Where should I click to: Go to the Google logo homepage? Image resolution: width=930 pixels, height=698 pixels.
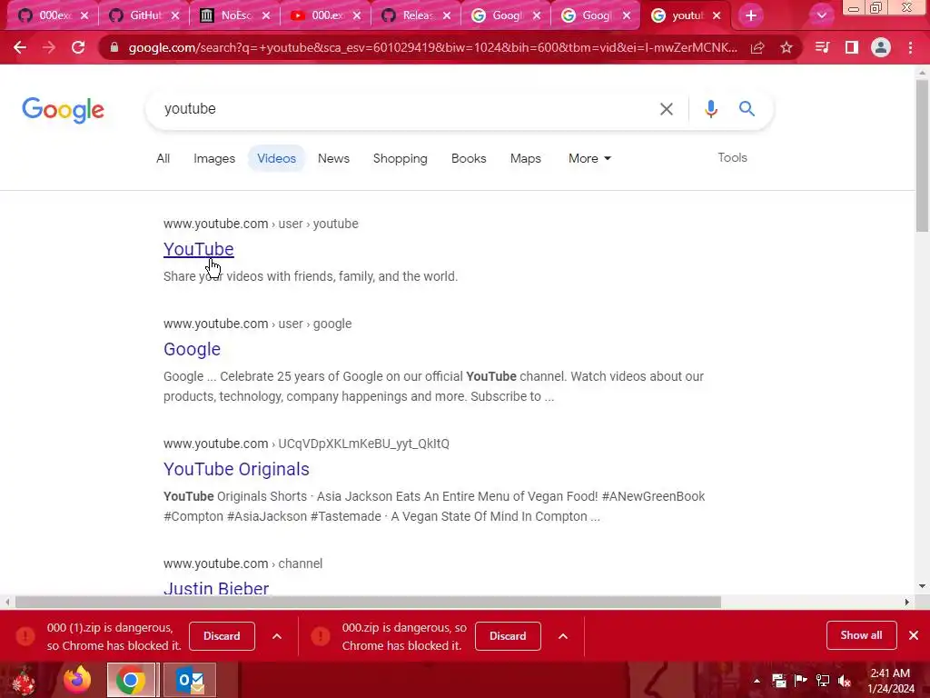[x=63, y=110]
